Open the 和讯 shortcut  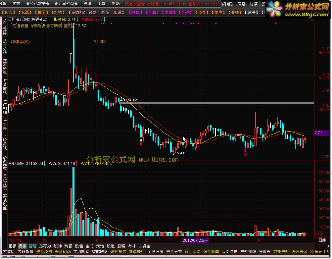[x=118, y=13]
